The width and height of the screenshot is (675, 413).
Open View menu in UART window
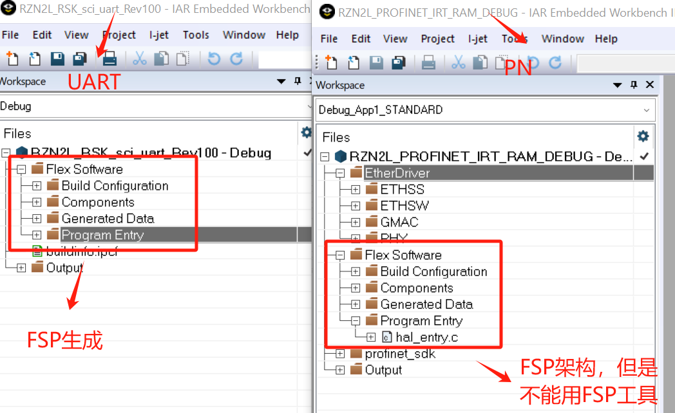coord(76,35)
